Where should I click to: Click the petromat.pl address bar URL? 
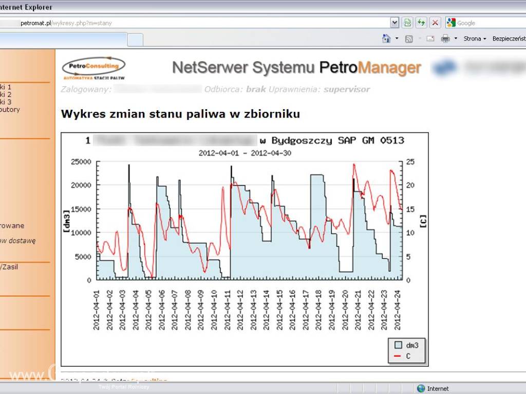66,23
